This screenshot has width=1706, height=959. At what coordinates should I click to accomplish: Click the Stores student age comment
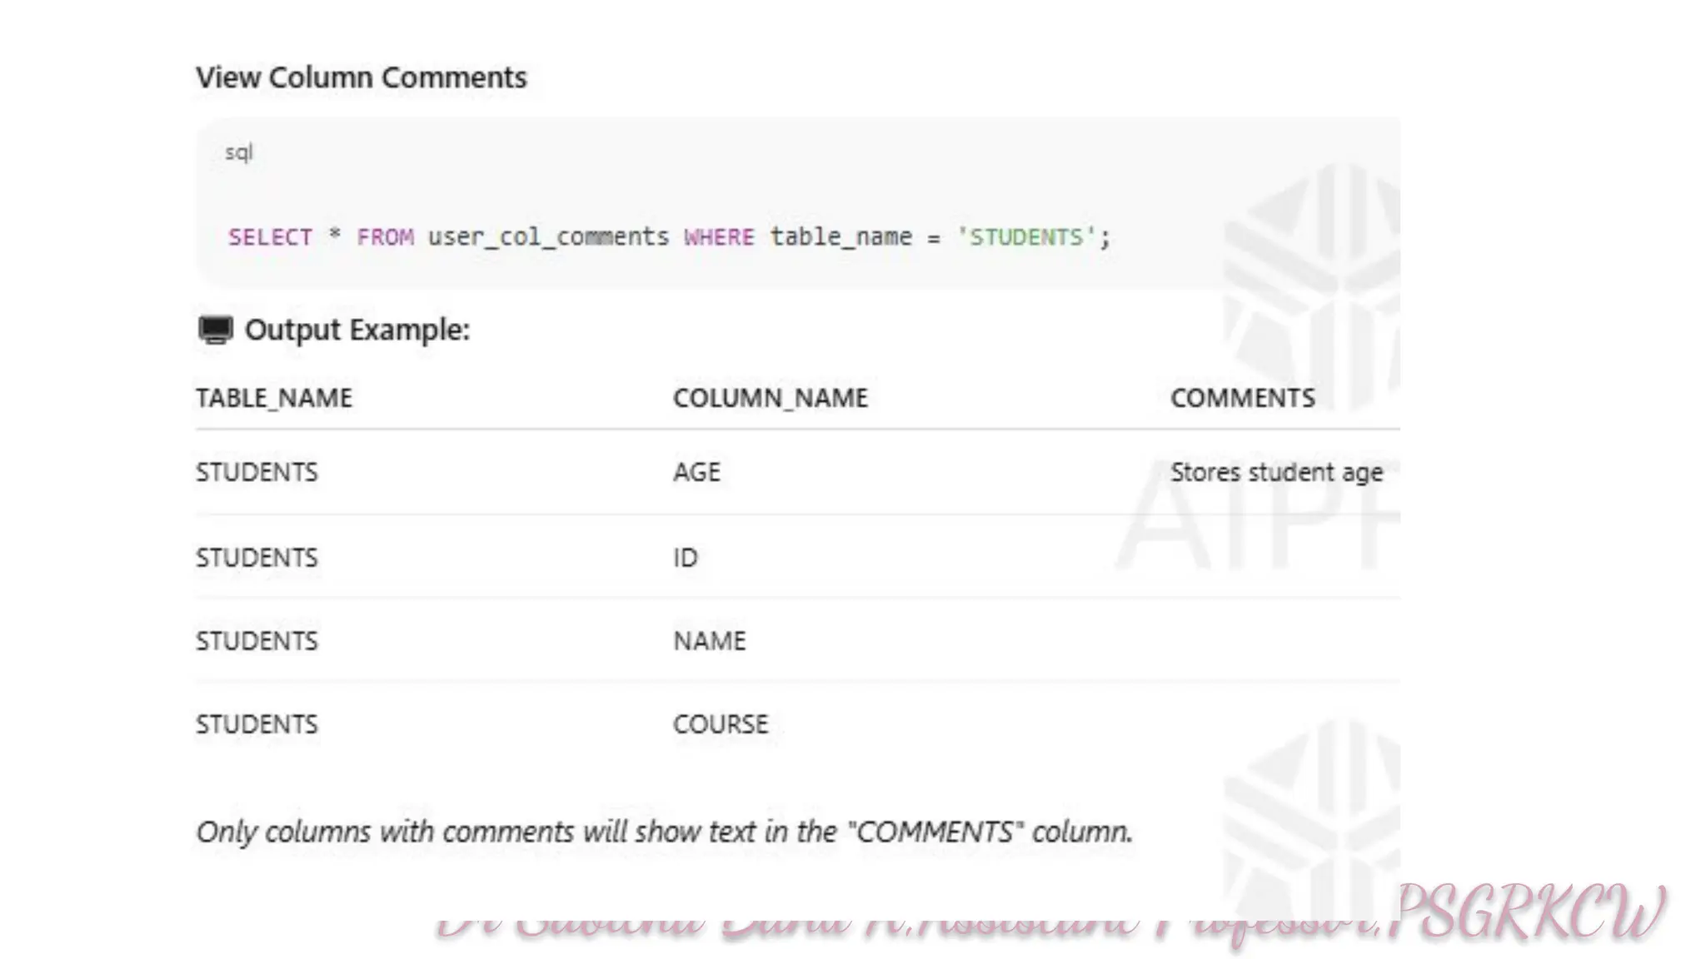1275,472
